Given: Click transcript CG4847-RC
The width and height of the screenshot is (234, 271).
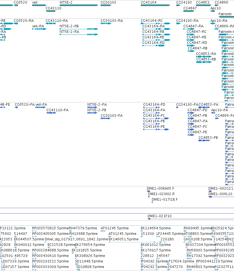Looking at the screenshot, I should 197,32.
